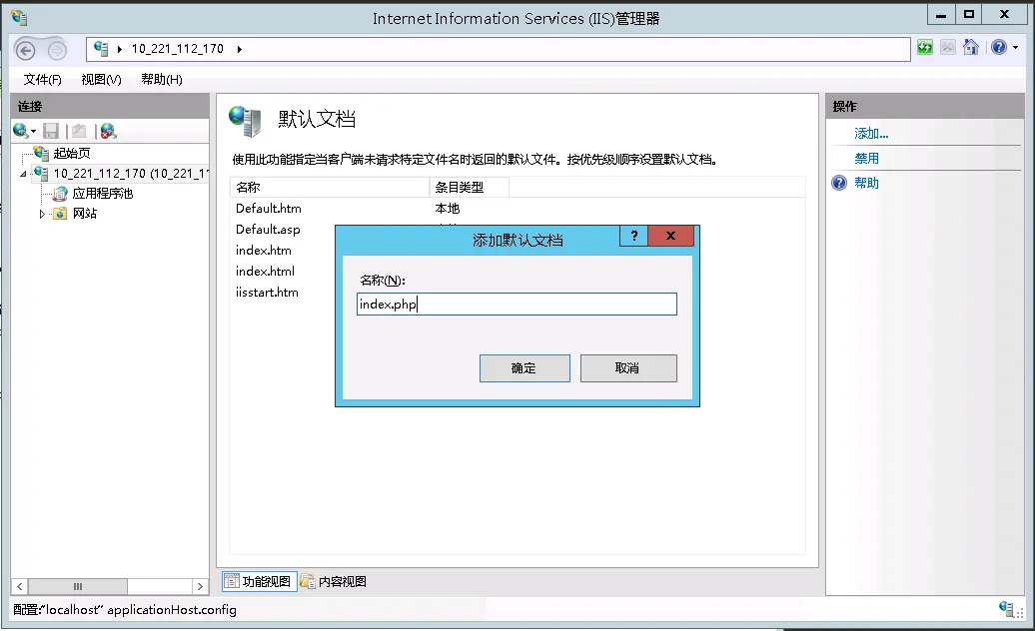Image resolution: width=1035 pixels, height=631 pixels.
Task: Select 应用程序池 in the tree
Action: (x=102, y=193)
